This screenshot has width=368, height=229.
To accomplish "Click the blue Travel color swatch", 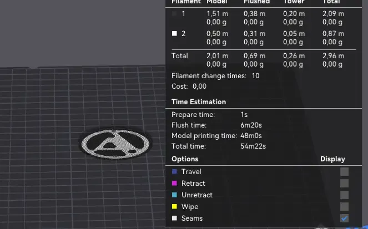I will click(174, 171).
